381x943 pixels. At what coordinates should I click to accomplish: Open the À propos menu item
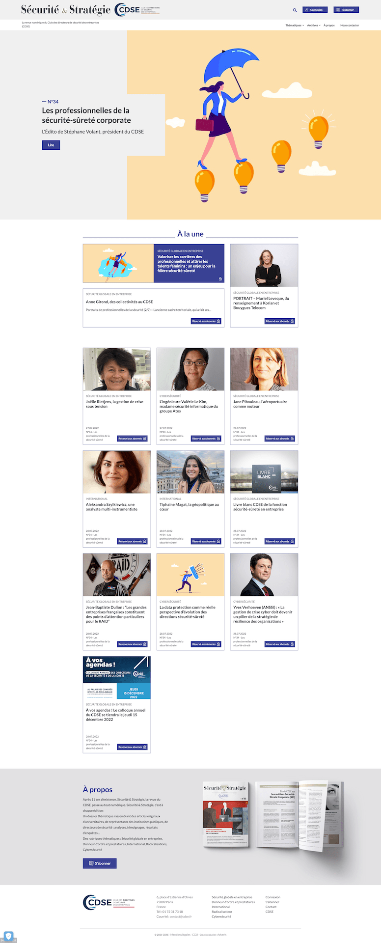click(329, 25)
